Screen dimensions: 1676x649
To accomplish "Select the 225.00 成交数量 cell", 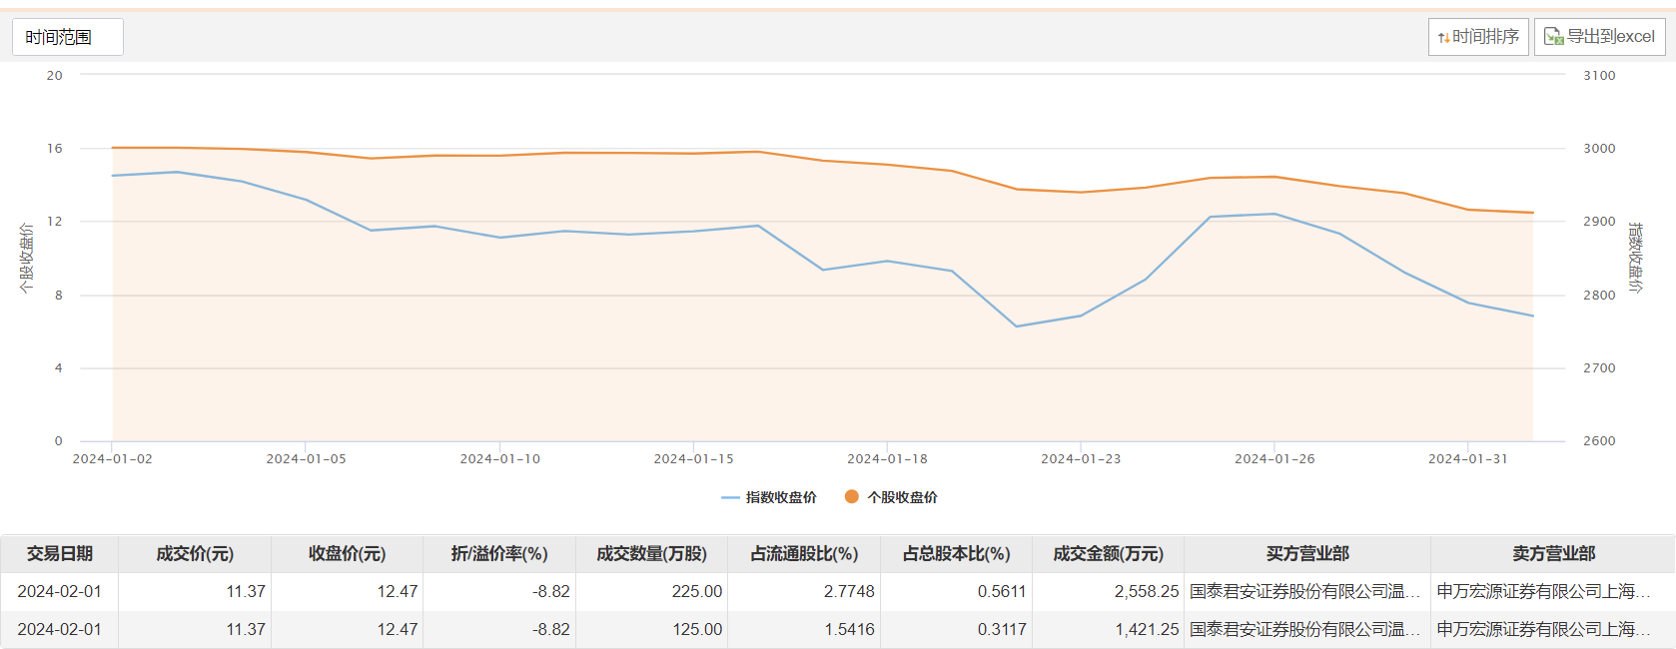I will [651, 591].
